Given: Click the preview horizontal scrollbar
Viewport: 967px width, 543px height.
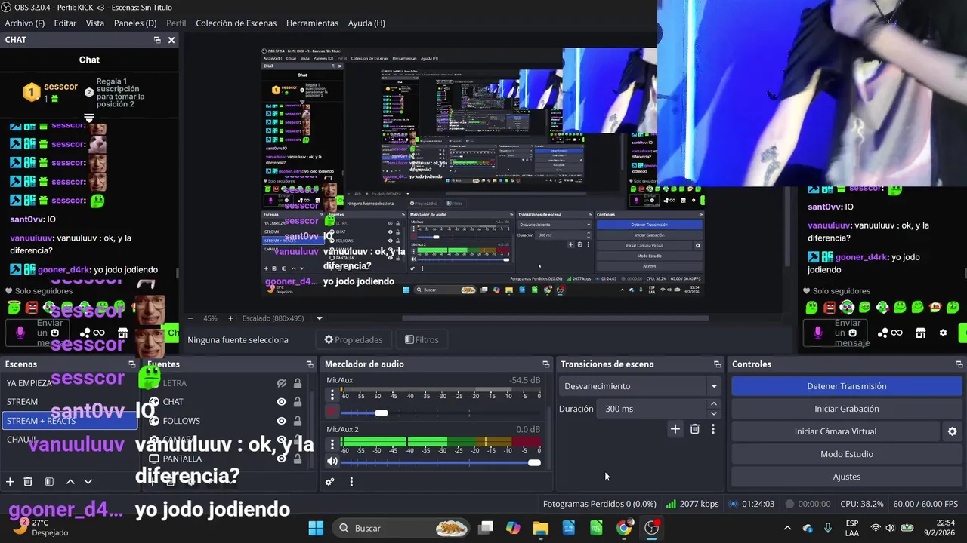Looking at the screenshot, I should pyautogui.click(x=555, y=318).
